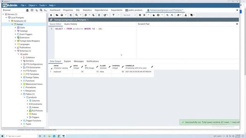Click the Rollback transaction icon
The width and height of the screenshot is (246, 138).
click(x=172, y=15)
